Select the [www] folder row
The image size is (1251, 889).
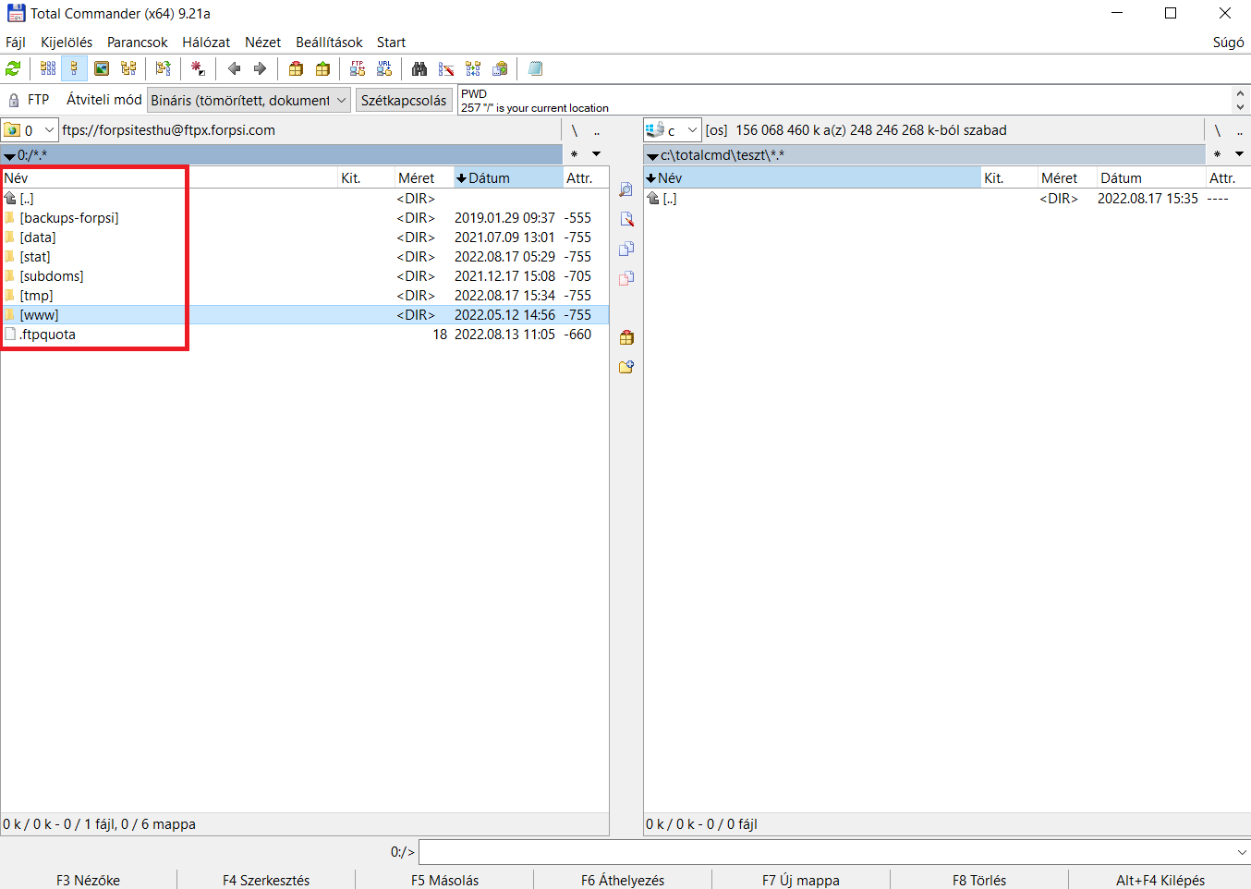pyautogui.click(x=305, y=315)
